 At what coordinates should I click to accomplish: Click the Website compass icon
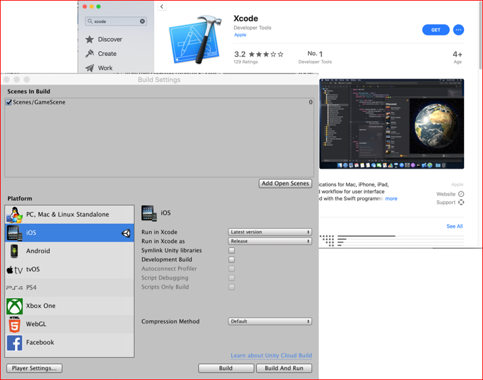(461, 194)
